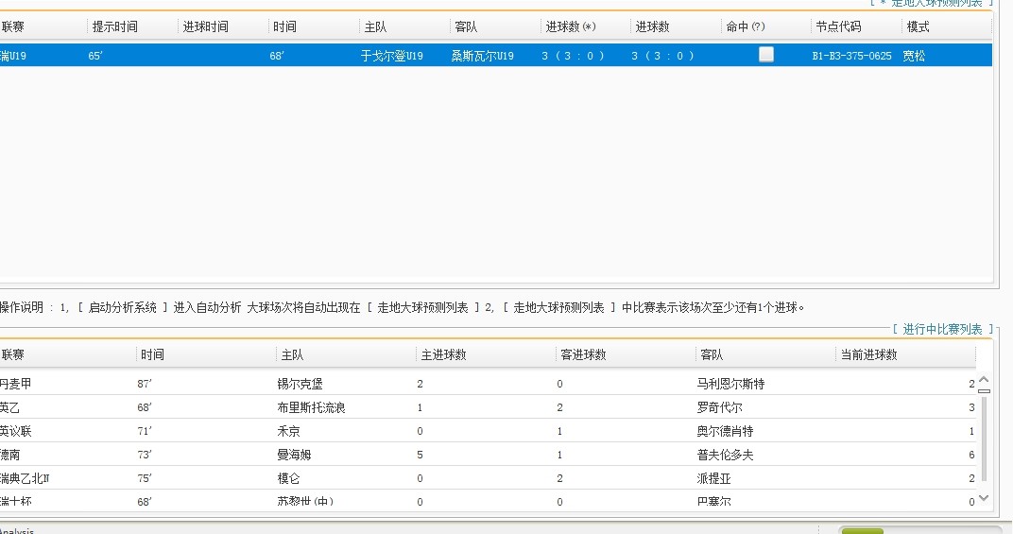This screenshot has width=1013, height=534.
Task: Click the 客队 header in the live match list
Action: pyautogui.click(x=712, y=354)
